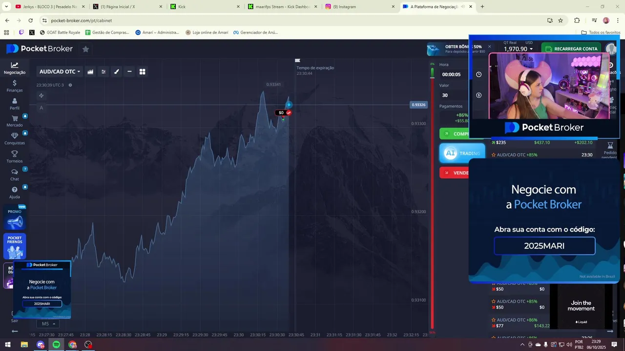625x351 pixels.
Task: Open the Windows Start menu
Action: (x=8, y=345)
